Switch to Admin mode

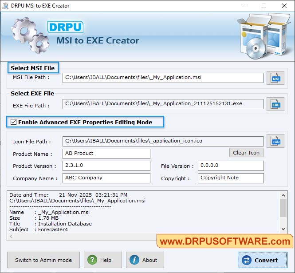[43, 260]
